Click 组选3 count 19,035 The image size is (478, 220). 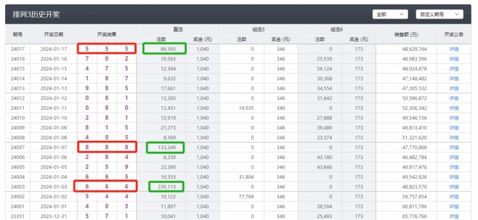pos(247,108)
